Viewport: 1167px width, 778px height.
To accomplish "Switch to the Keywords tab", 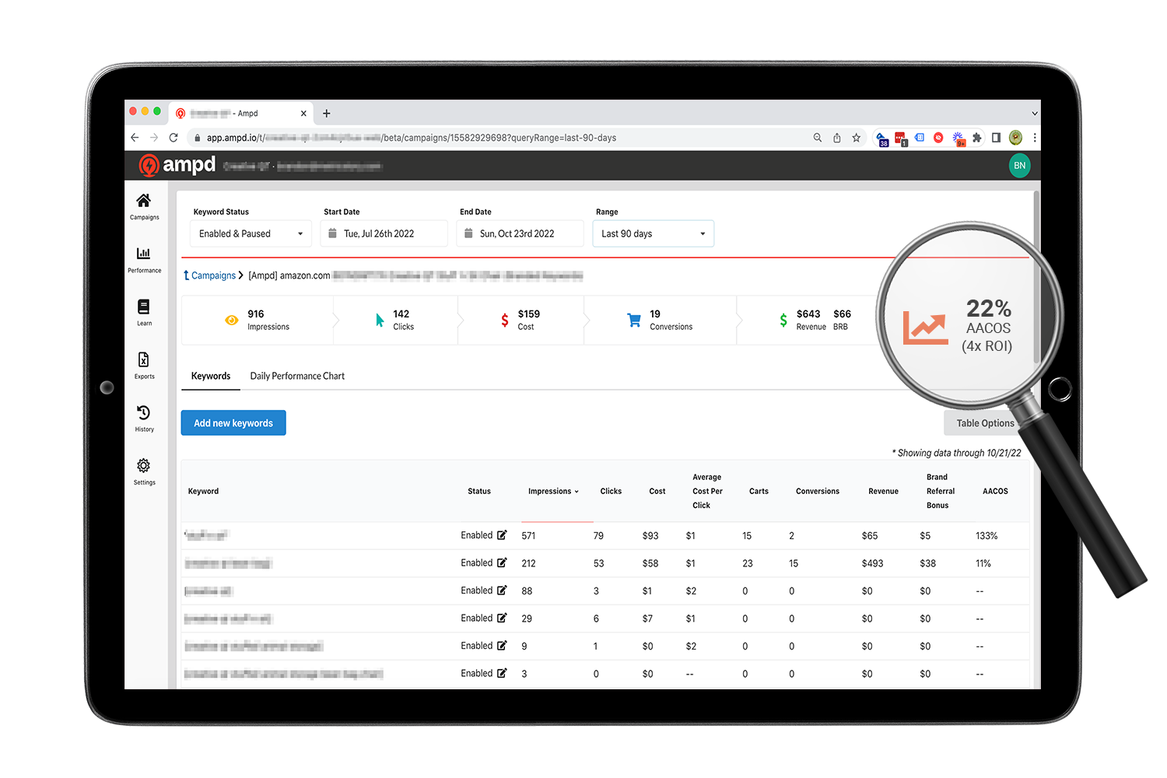I will (211, 376).
